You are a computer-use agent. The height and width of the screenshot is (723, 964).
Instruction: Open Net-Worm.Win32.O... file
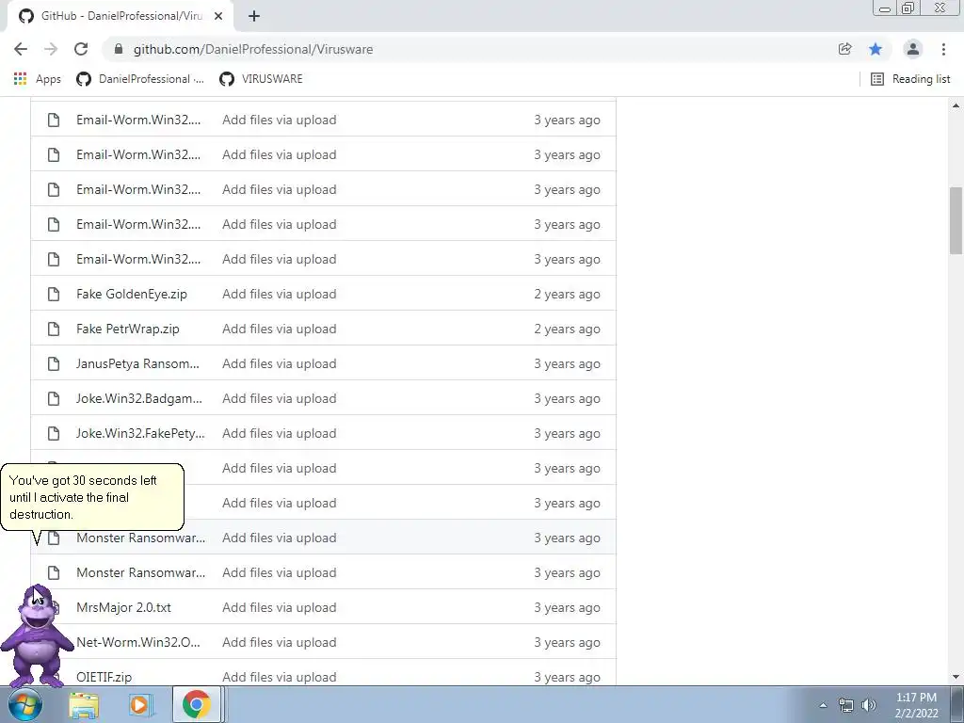(x=138, y=642)
